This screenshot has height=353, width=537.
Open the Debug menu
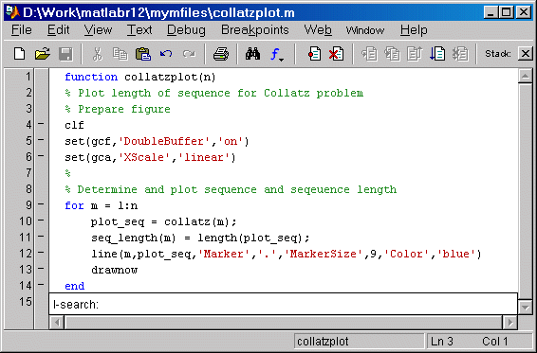coord(186,30)
